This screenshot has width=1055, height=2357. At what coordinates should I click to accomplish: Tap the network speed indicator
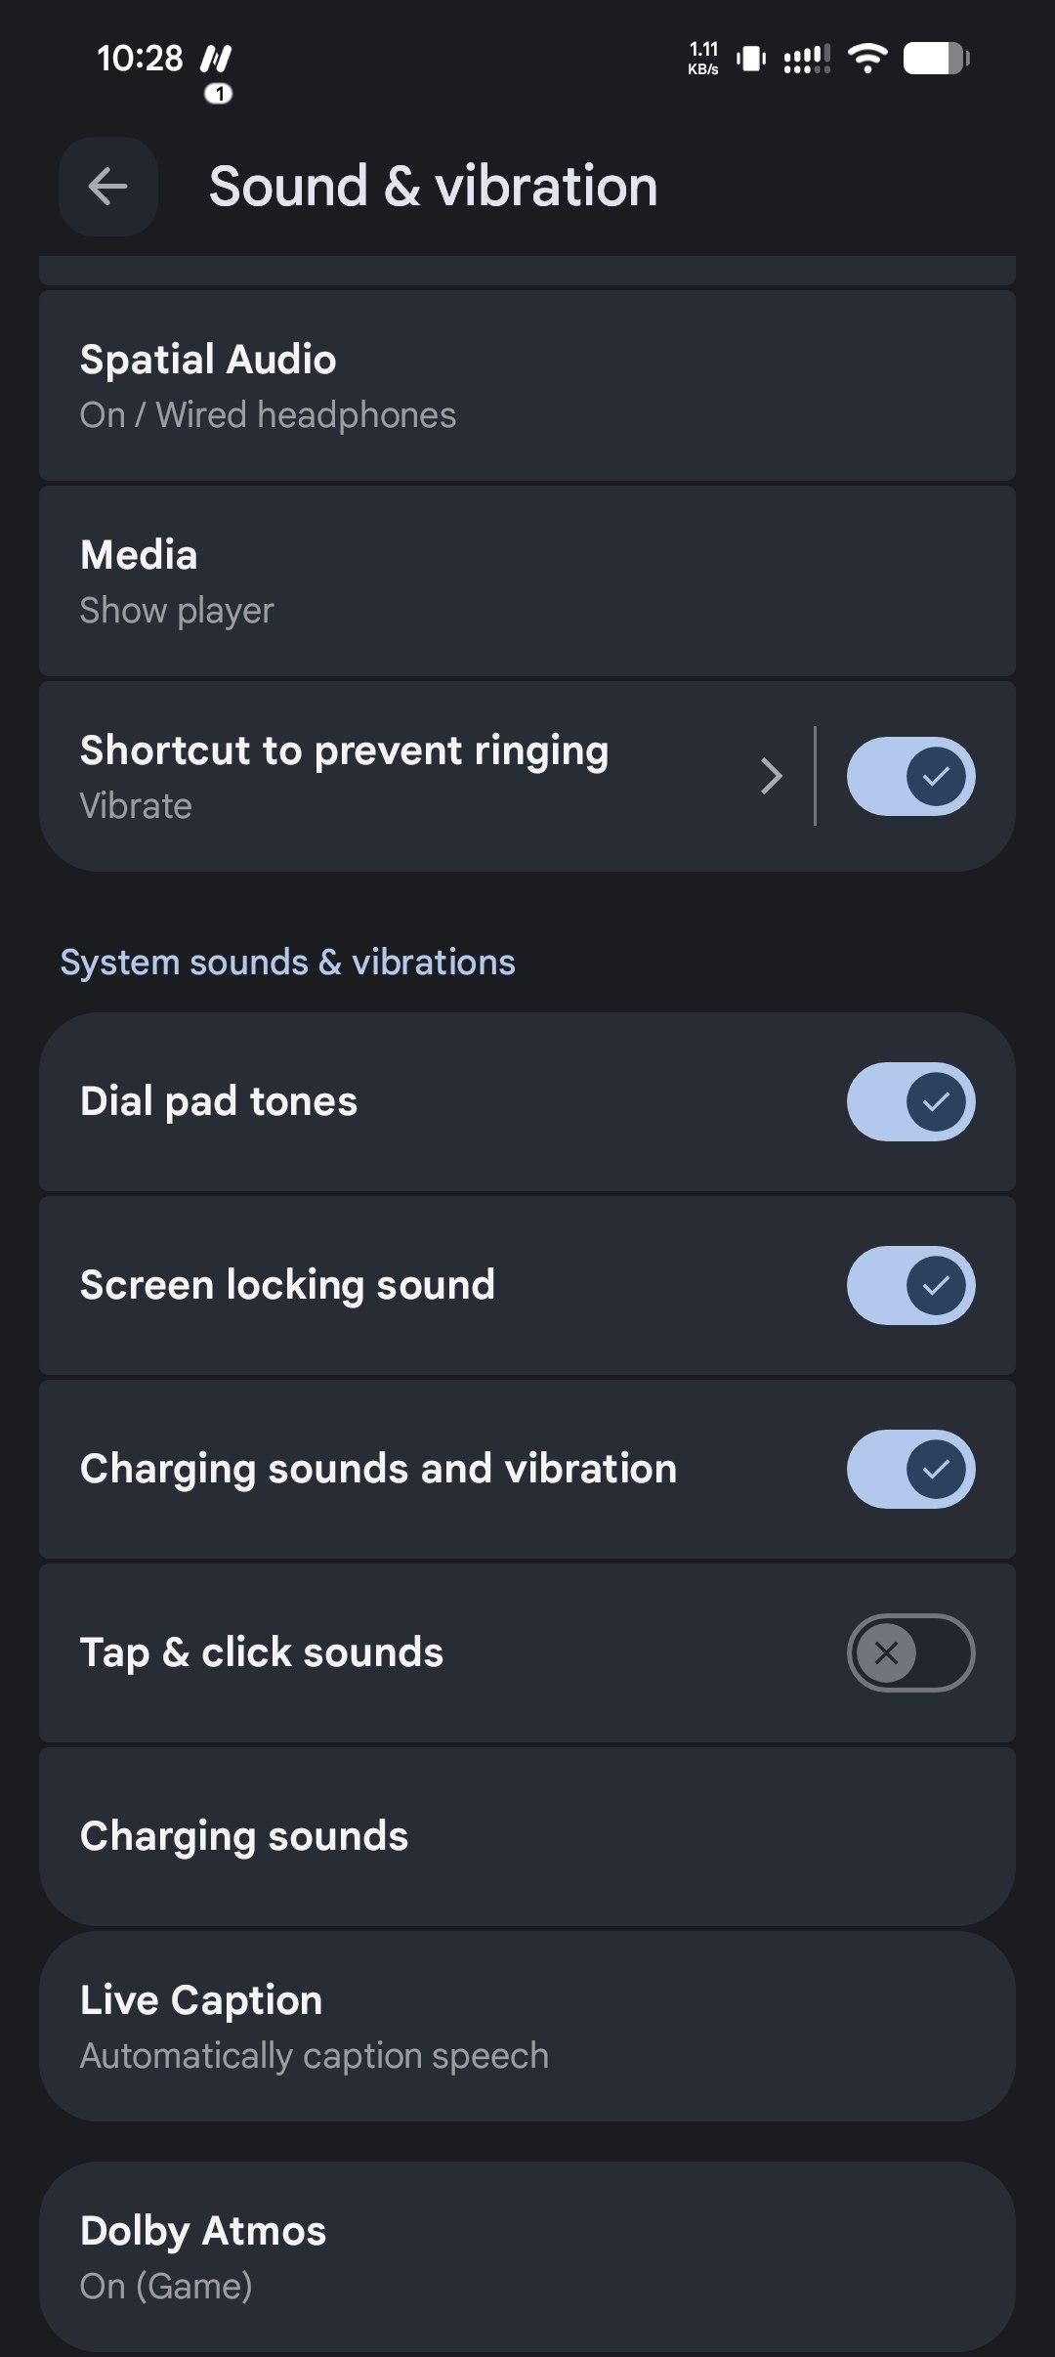[x=703, y=59]
